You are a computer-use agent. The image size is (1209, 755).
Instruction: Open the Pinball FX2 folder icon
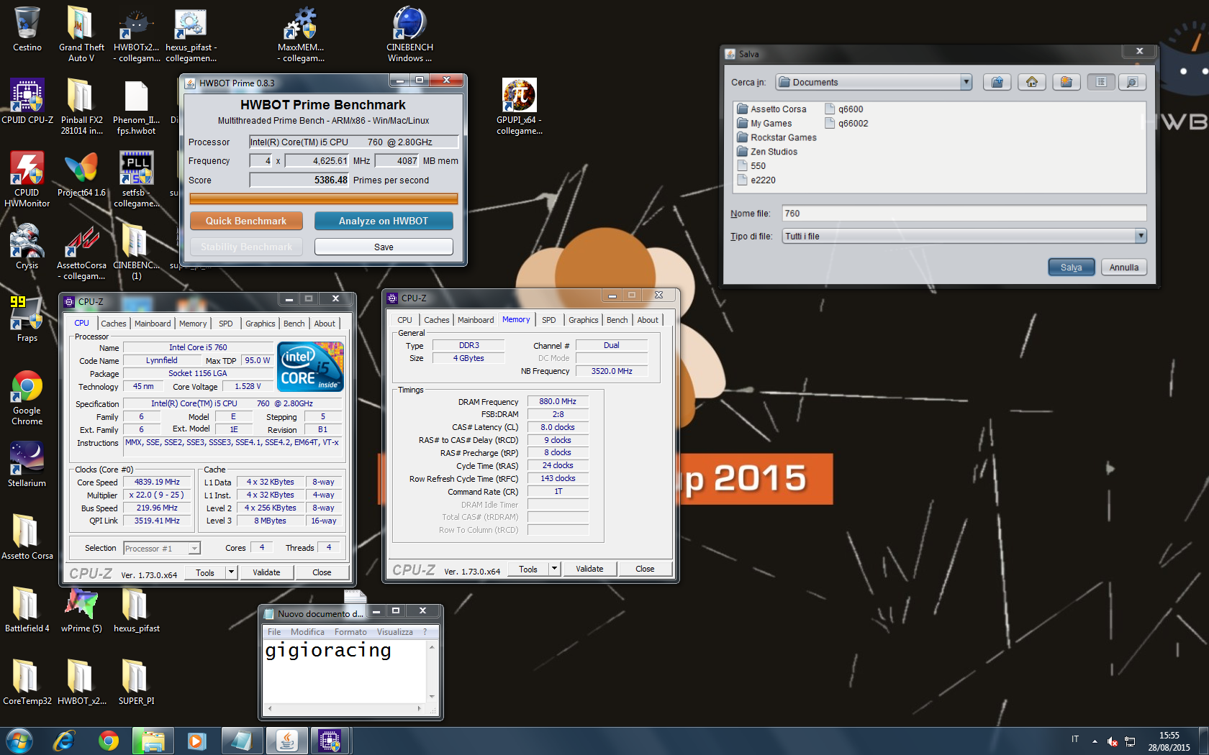click(x=81, y=106)
